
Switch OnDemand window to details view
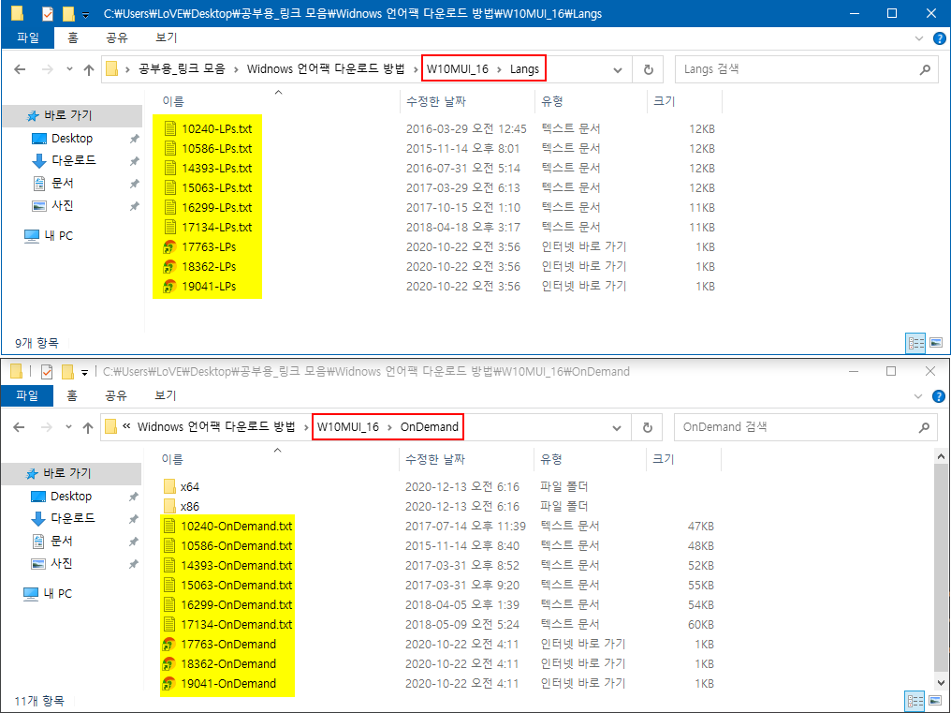(914, 702)
